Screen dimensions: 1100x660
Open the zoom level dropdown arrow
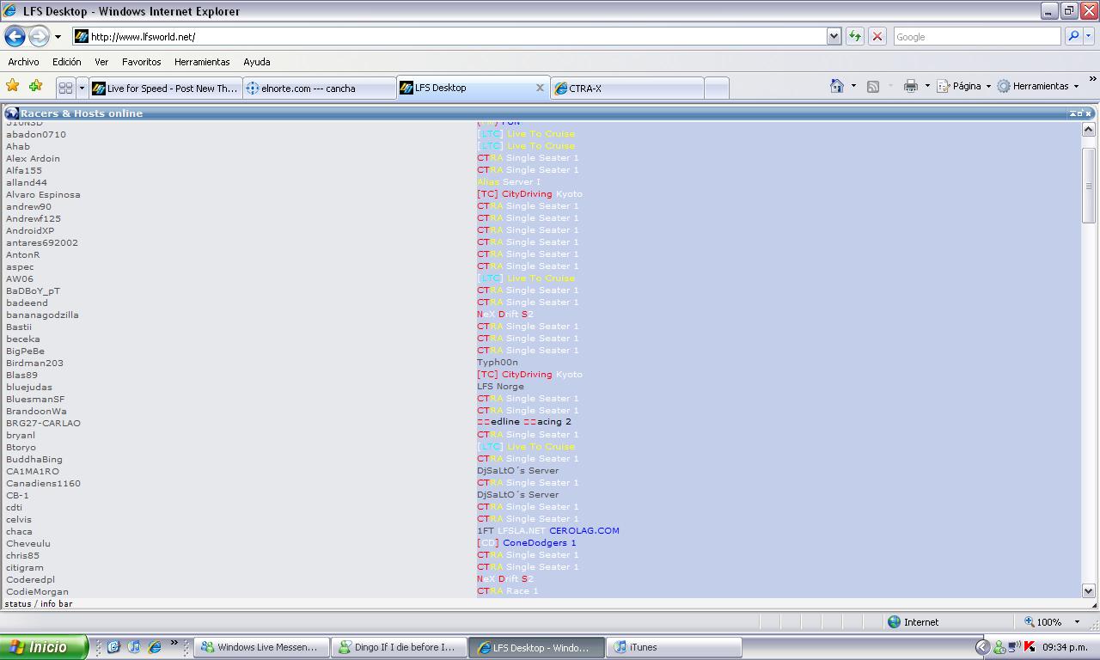pos(1075,621)
